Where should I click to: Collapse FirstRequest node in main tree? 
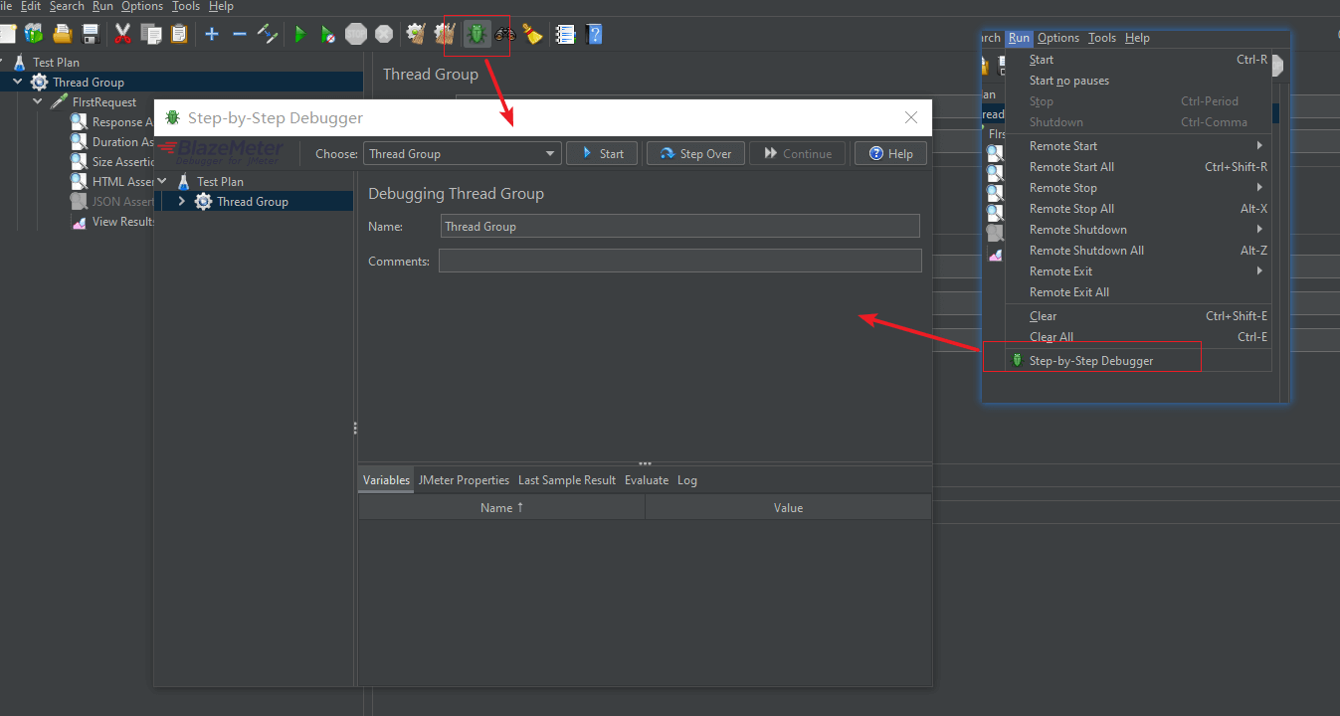(x=38, y=101)
